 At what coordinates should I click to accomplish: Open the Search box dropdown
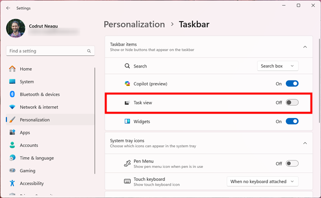point(277,66)
